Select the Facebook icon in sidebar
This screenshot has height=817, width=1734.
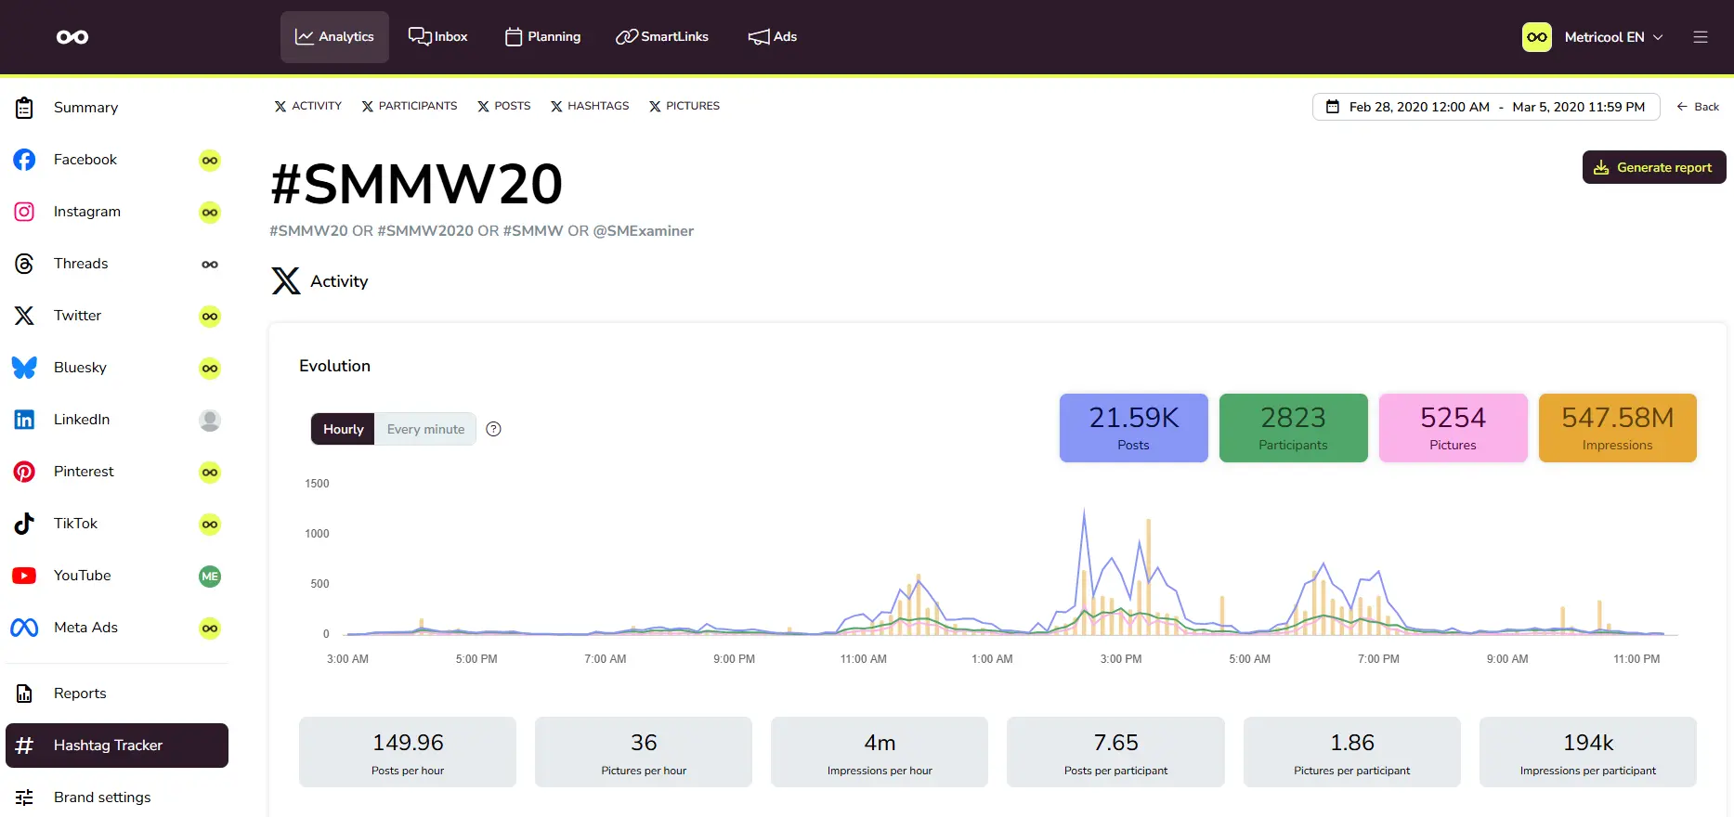(x=25, y=160)
